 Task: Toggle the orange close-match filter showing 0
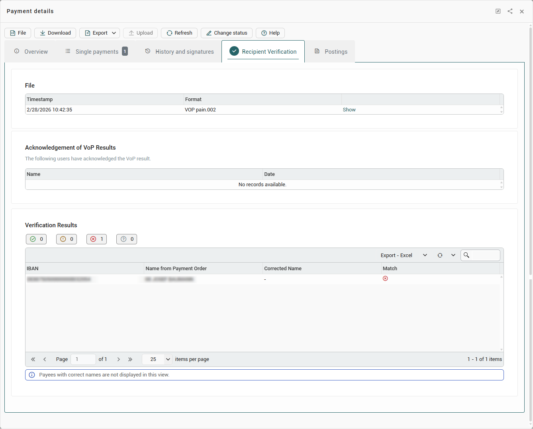67,239
